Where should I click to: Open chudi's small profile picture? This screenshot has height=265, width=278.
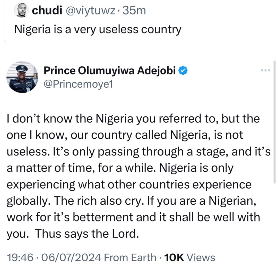coord(22,11)
